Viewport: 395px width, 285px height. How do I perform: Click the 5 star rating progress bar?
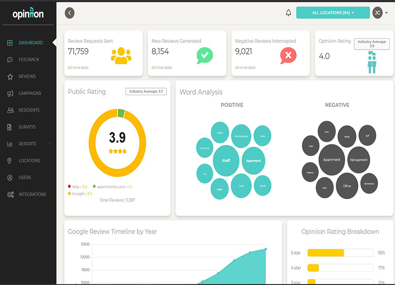pyautogui.click(x=340, y=253)
